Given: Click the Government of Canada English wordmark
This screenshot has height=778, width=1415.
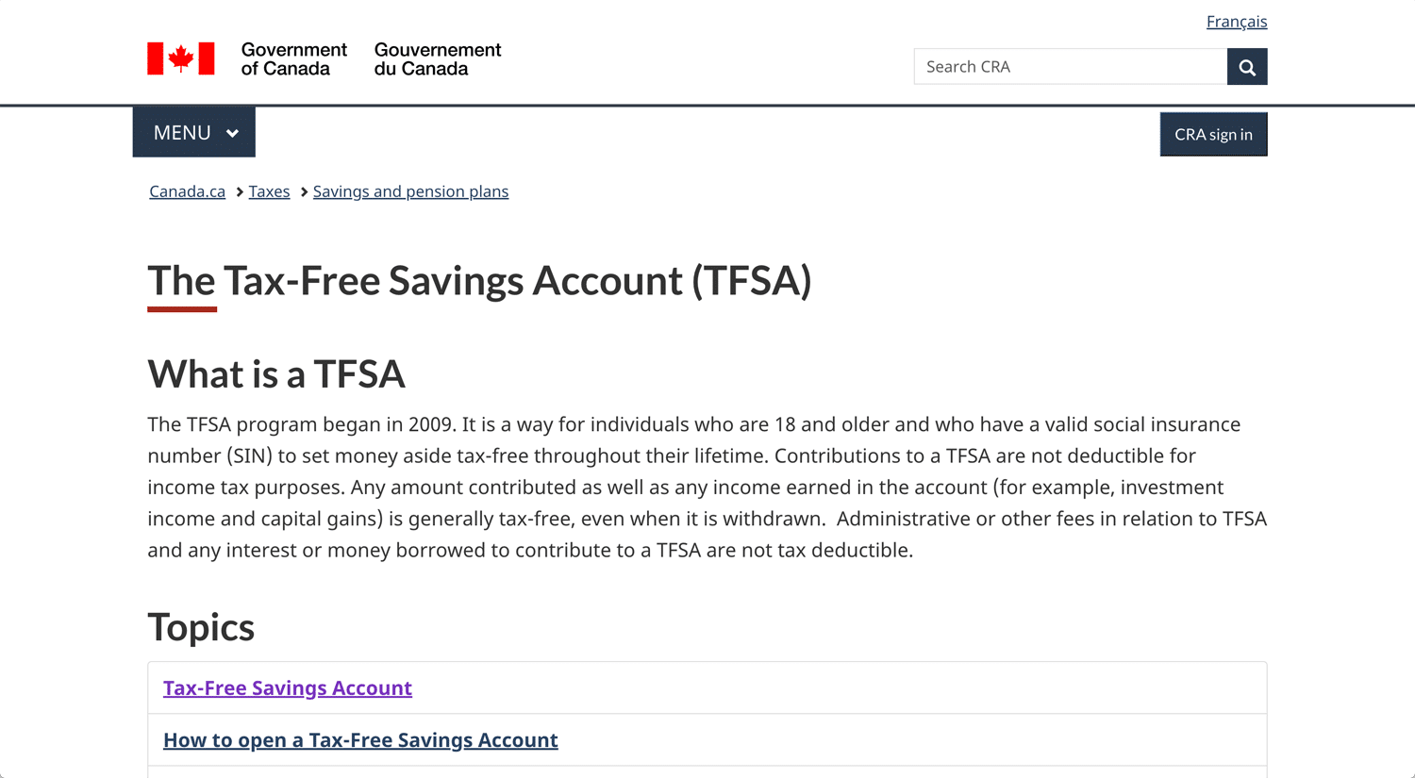Looking at the screenshot, I should coord(293,58).
